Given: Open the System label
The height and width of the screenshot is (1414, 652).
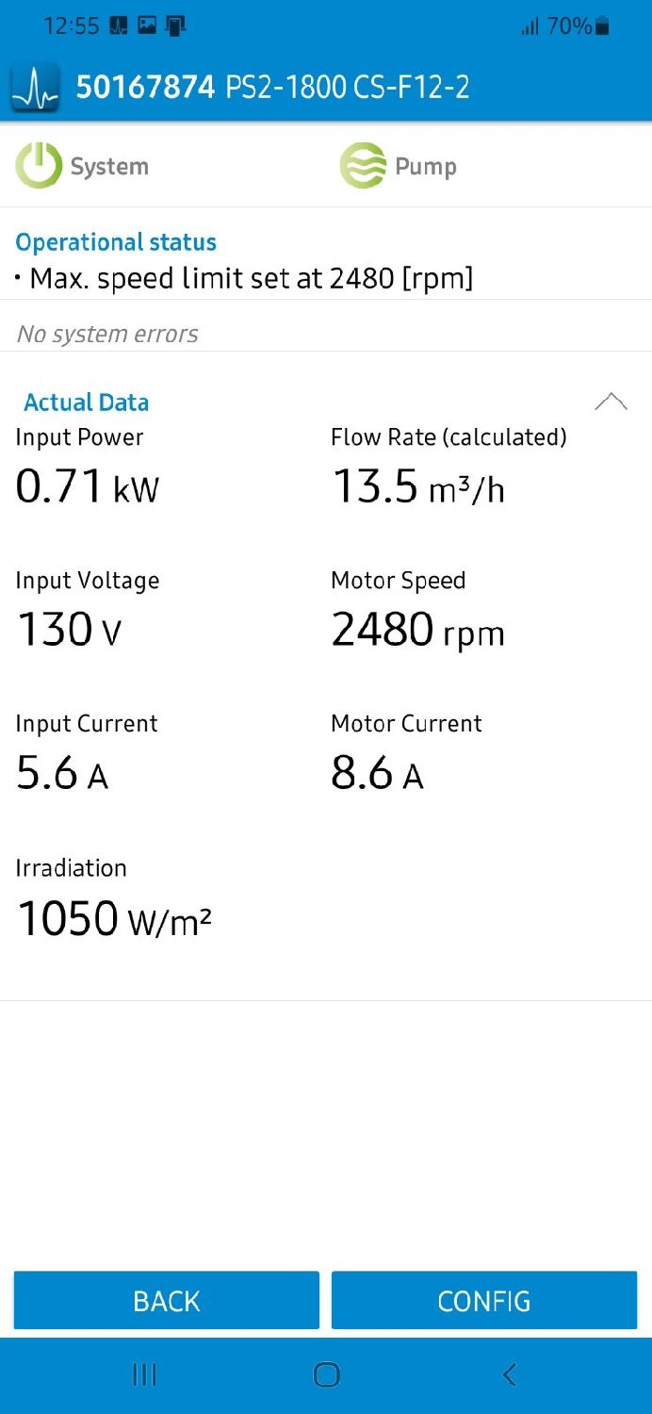Looking at the screenshot, I should pos(109,167).
